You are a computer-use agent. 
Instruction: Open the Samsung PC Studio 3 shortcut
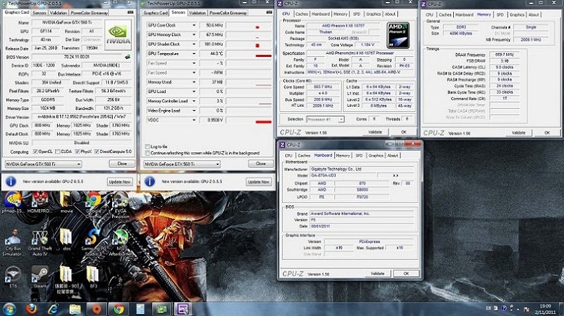pyautogui.click(x=94, y=242)
